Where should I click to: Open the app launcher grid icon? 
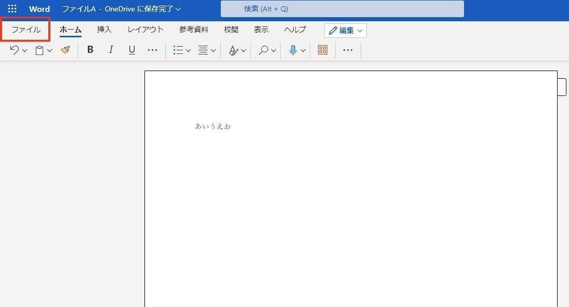pos(11,8)
